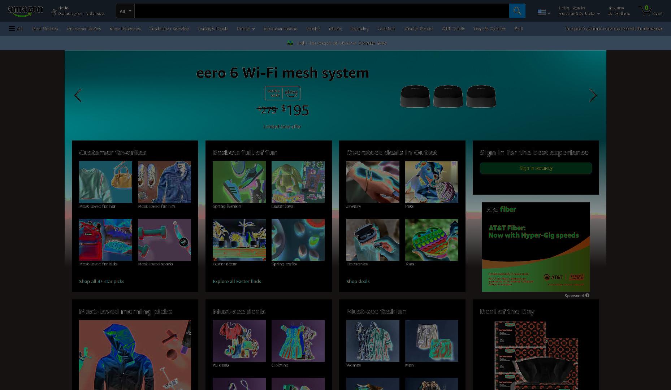Open Music in the nav bar
The image size is (671, 390).
pyautogui.click(x=335, y=29)
